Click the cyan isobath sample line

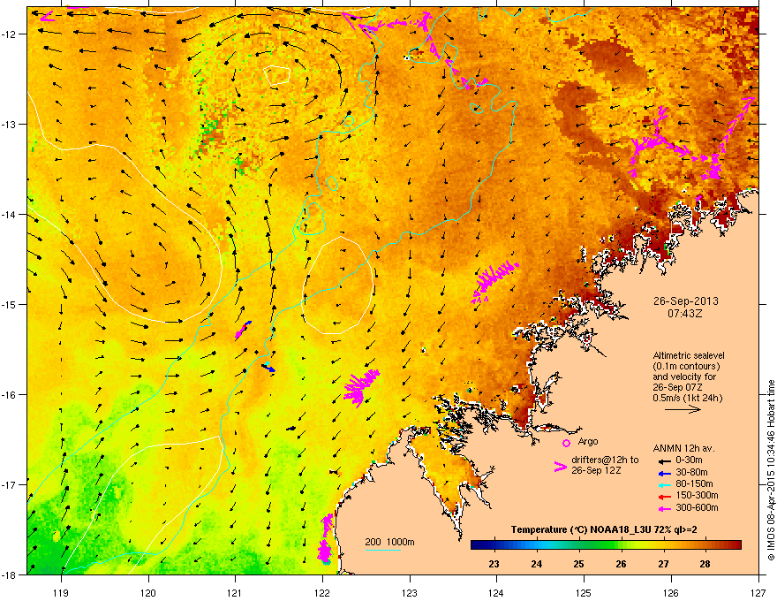coord(383,550)
